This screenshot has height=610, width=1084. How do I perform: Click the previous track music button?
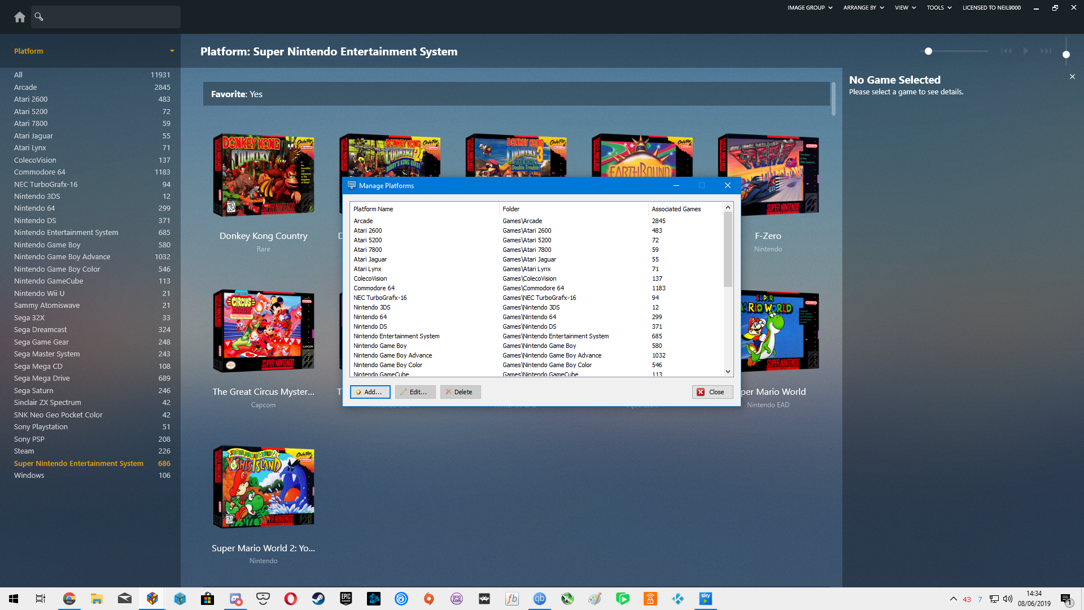1006,51
